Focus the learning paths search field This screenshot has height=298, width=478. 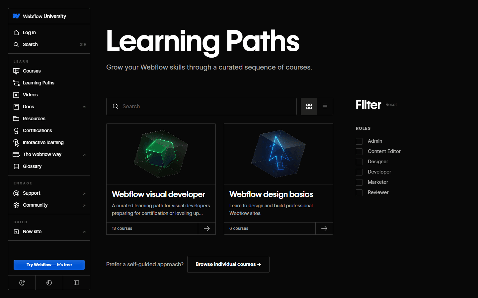pyautogui.click(x=201, y=106)
